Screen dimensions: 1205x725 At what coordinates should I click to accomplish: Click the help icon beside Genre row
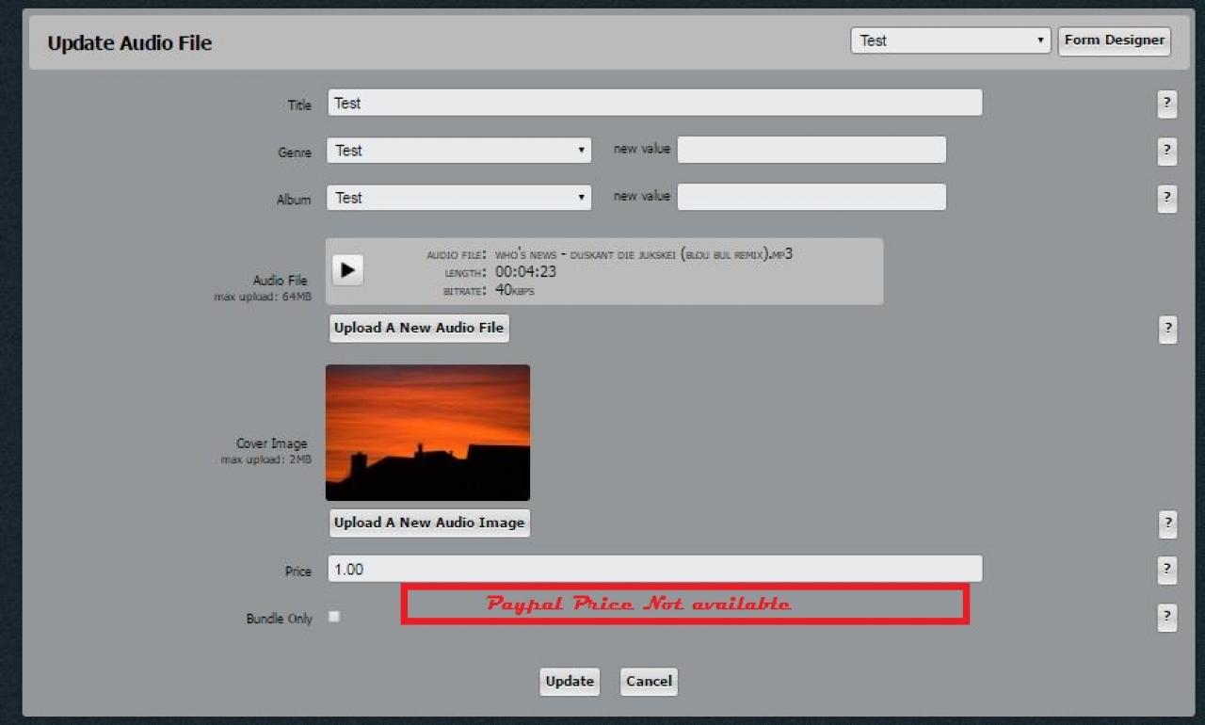coord(1166,151)
